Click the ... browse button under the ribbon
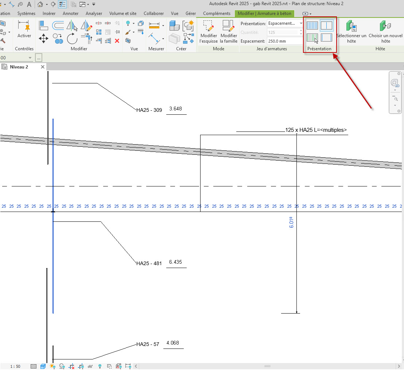404x370 pixels. [x=39, y=58]
